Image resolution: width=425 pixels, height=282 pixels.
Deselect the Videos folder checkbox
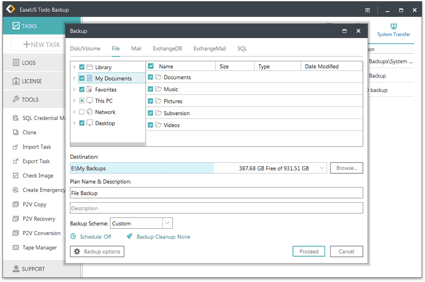(x=150, y=125)
